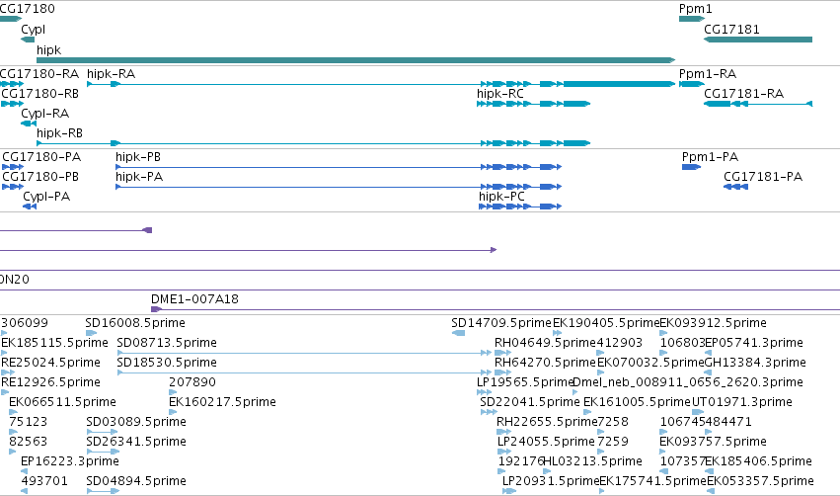Click the Ppm1-PA protein glyph

pos(691,167)
